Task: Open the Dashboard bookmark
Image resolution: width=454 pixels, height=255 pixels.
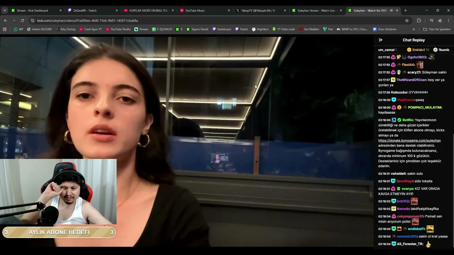Action: click(x=221, y=29)
